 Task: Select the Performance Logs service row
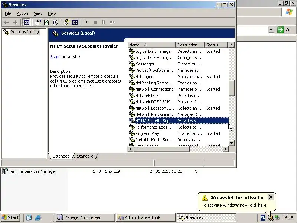pyautogui.click(x=178, y=127)
